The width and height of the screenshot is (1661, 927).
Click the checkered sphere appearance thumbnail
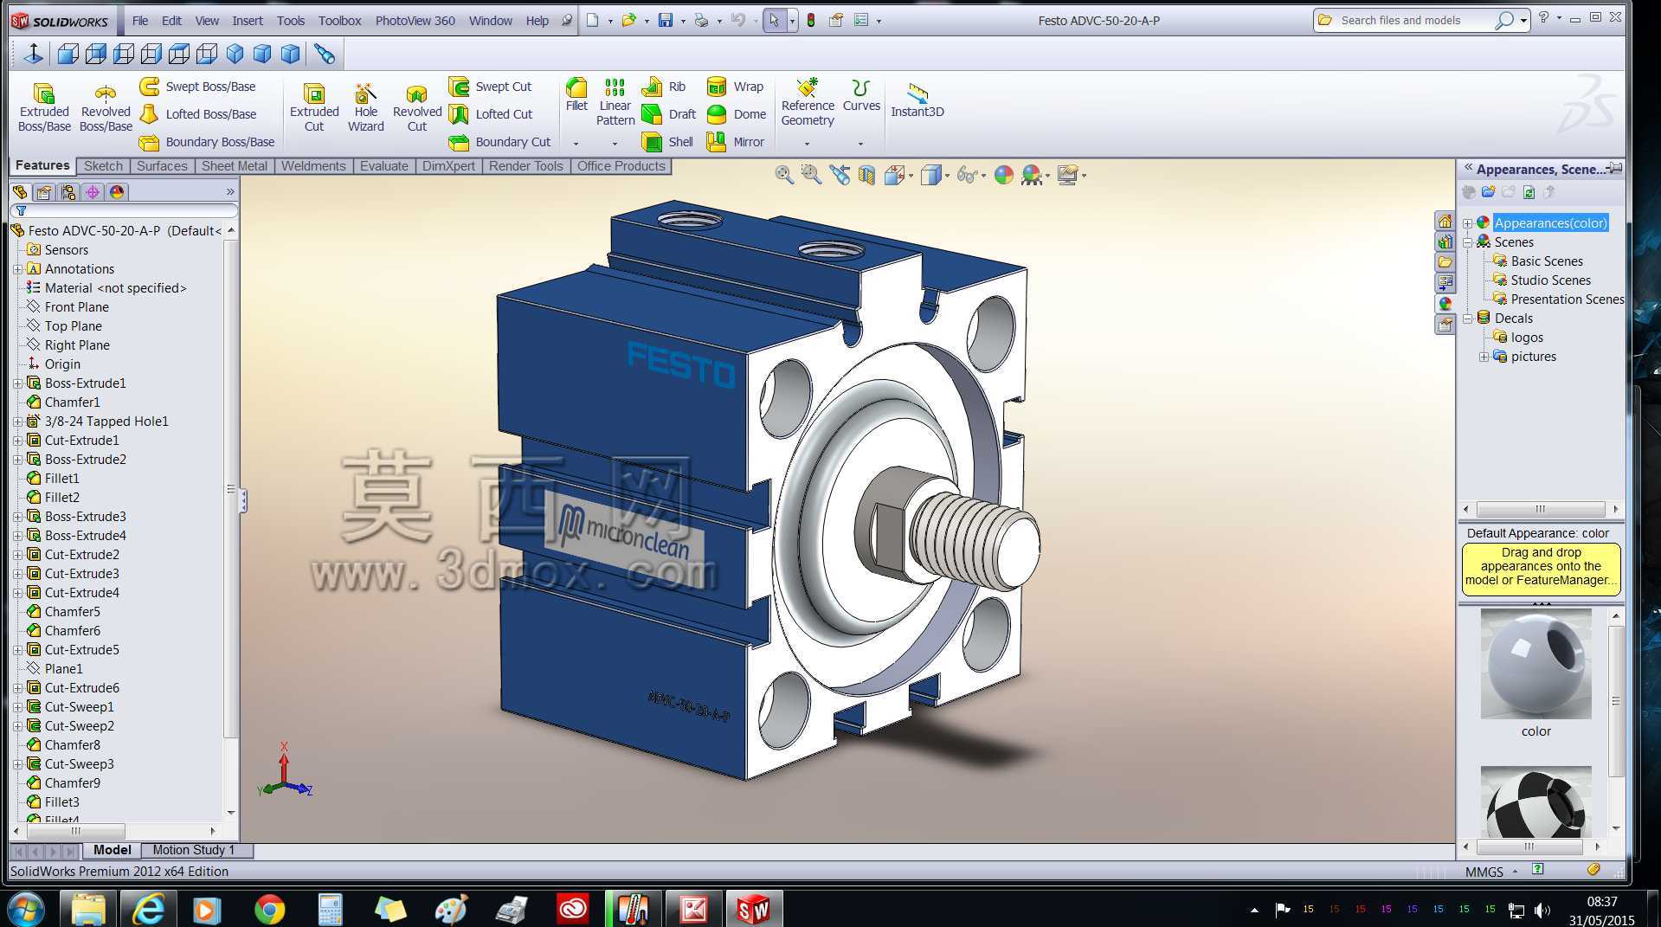(1535, 801)
